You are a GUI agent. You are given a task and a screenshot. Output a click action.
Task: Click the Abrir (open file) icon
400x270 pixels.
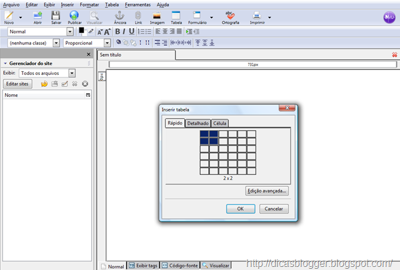pyautogui.click(x=37, y=17)
